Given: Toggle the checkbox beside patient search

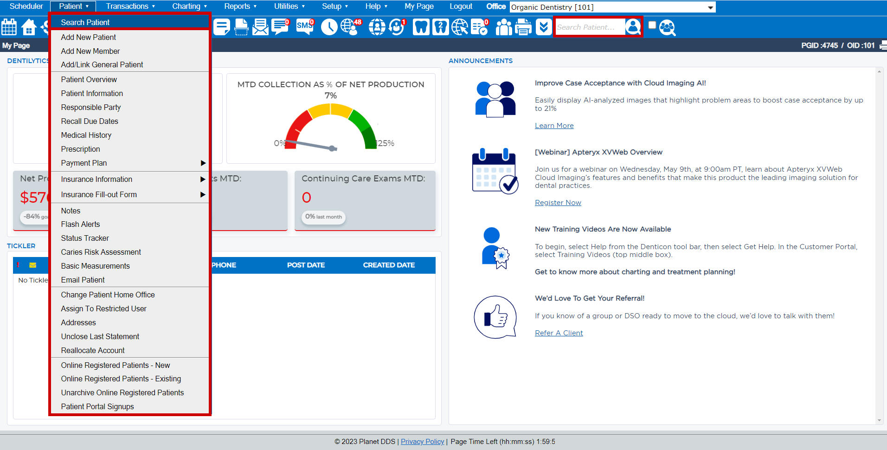Looking at the screenshot, I should pyautogui.click(x=652, y=26).
